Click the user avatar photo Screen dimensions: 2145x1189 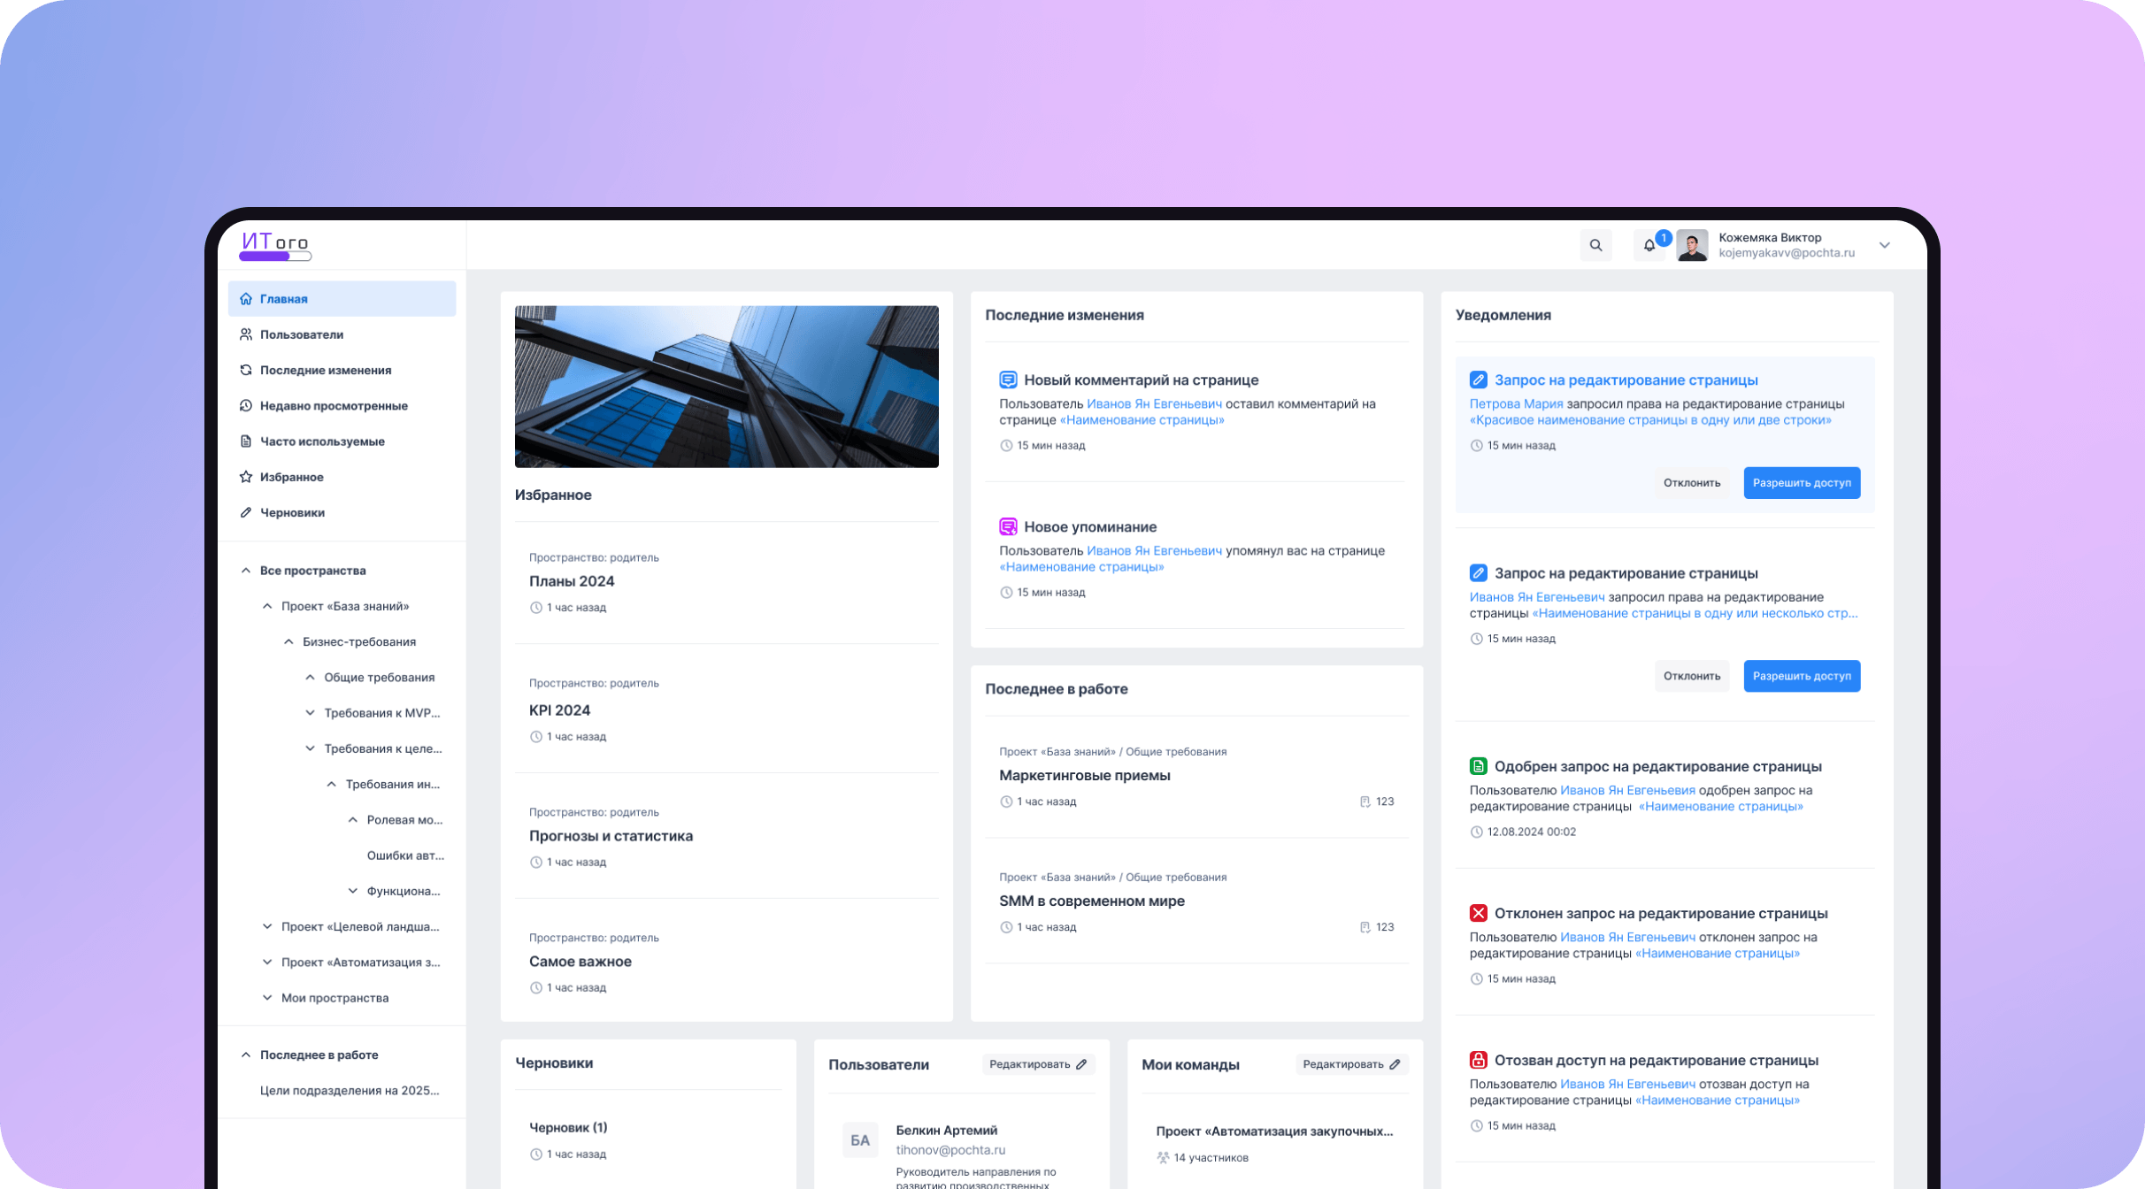click(1692, 245)
